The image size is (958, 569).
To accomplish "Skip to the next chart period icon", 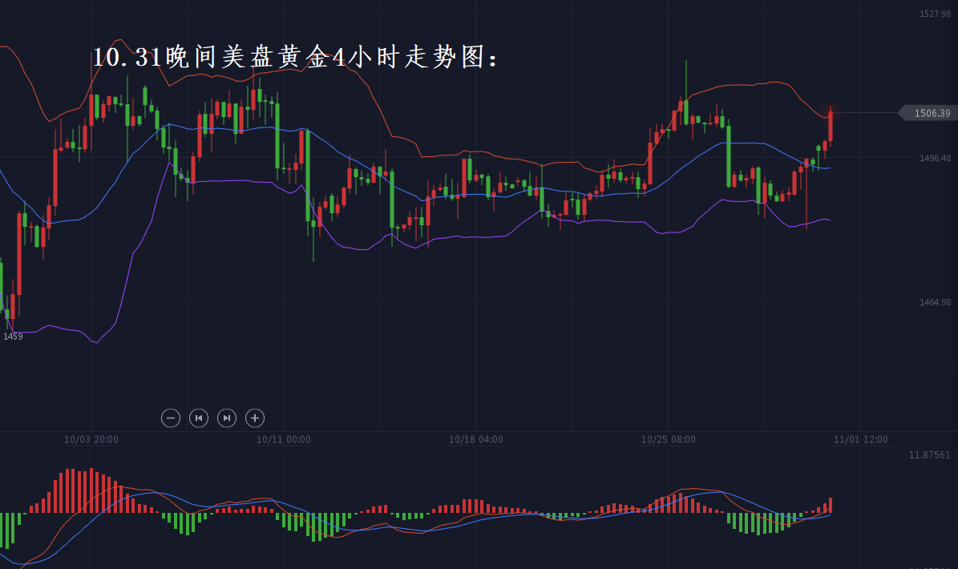I will [227, 418].
